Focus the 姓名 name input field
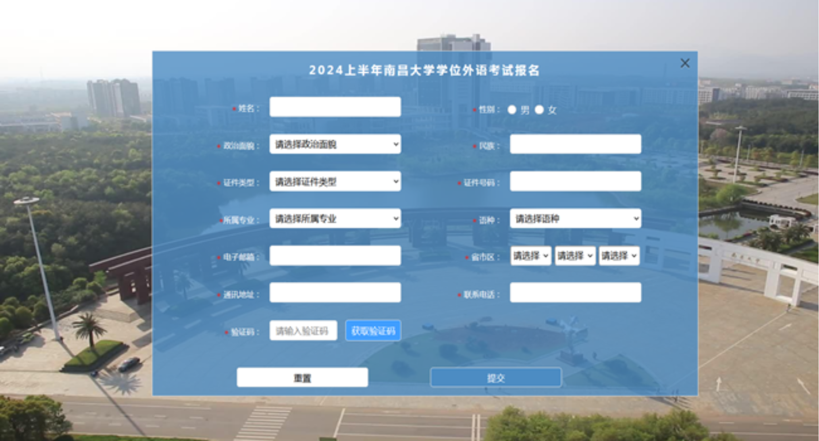The height and width of the screenshot is (441, 819). [x=335, y=107]
